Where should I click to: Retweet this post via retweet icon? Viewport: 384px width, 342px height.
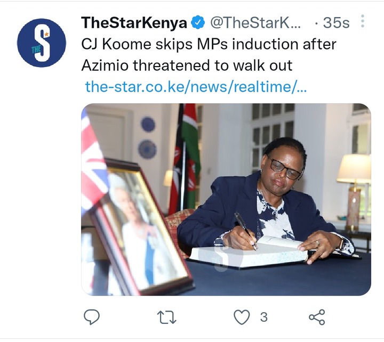pos(166,317)
